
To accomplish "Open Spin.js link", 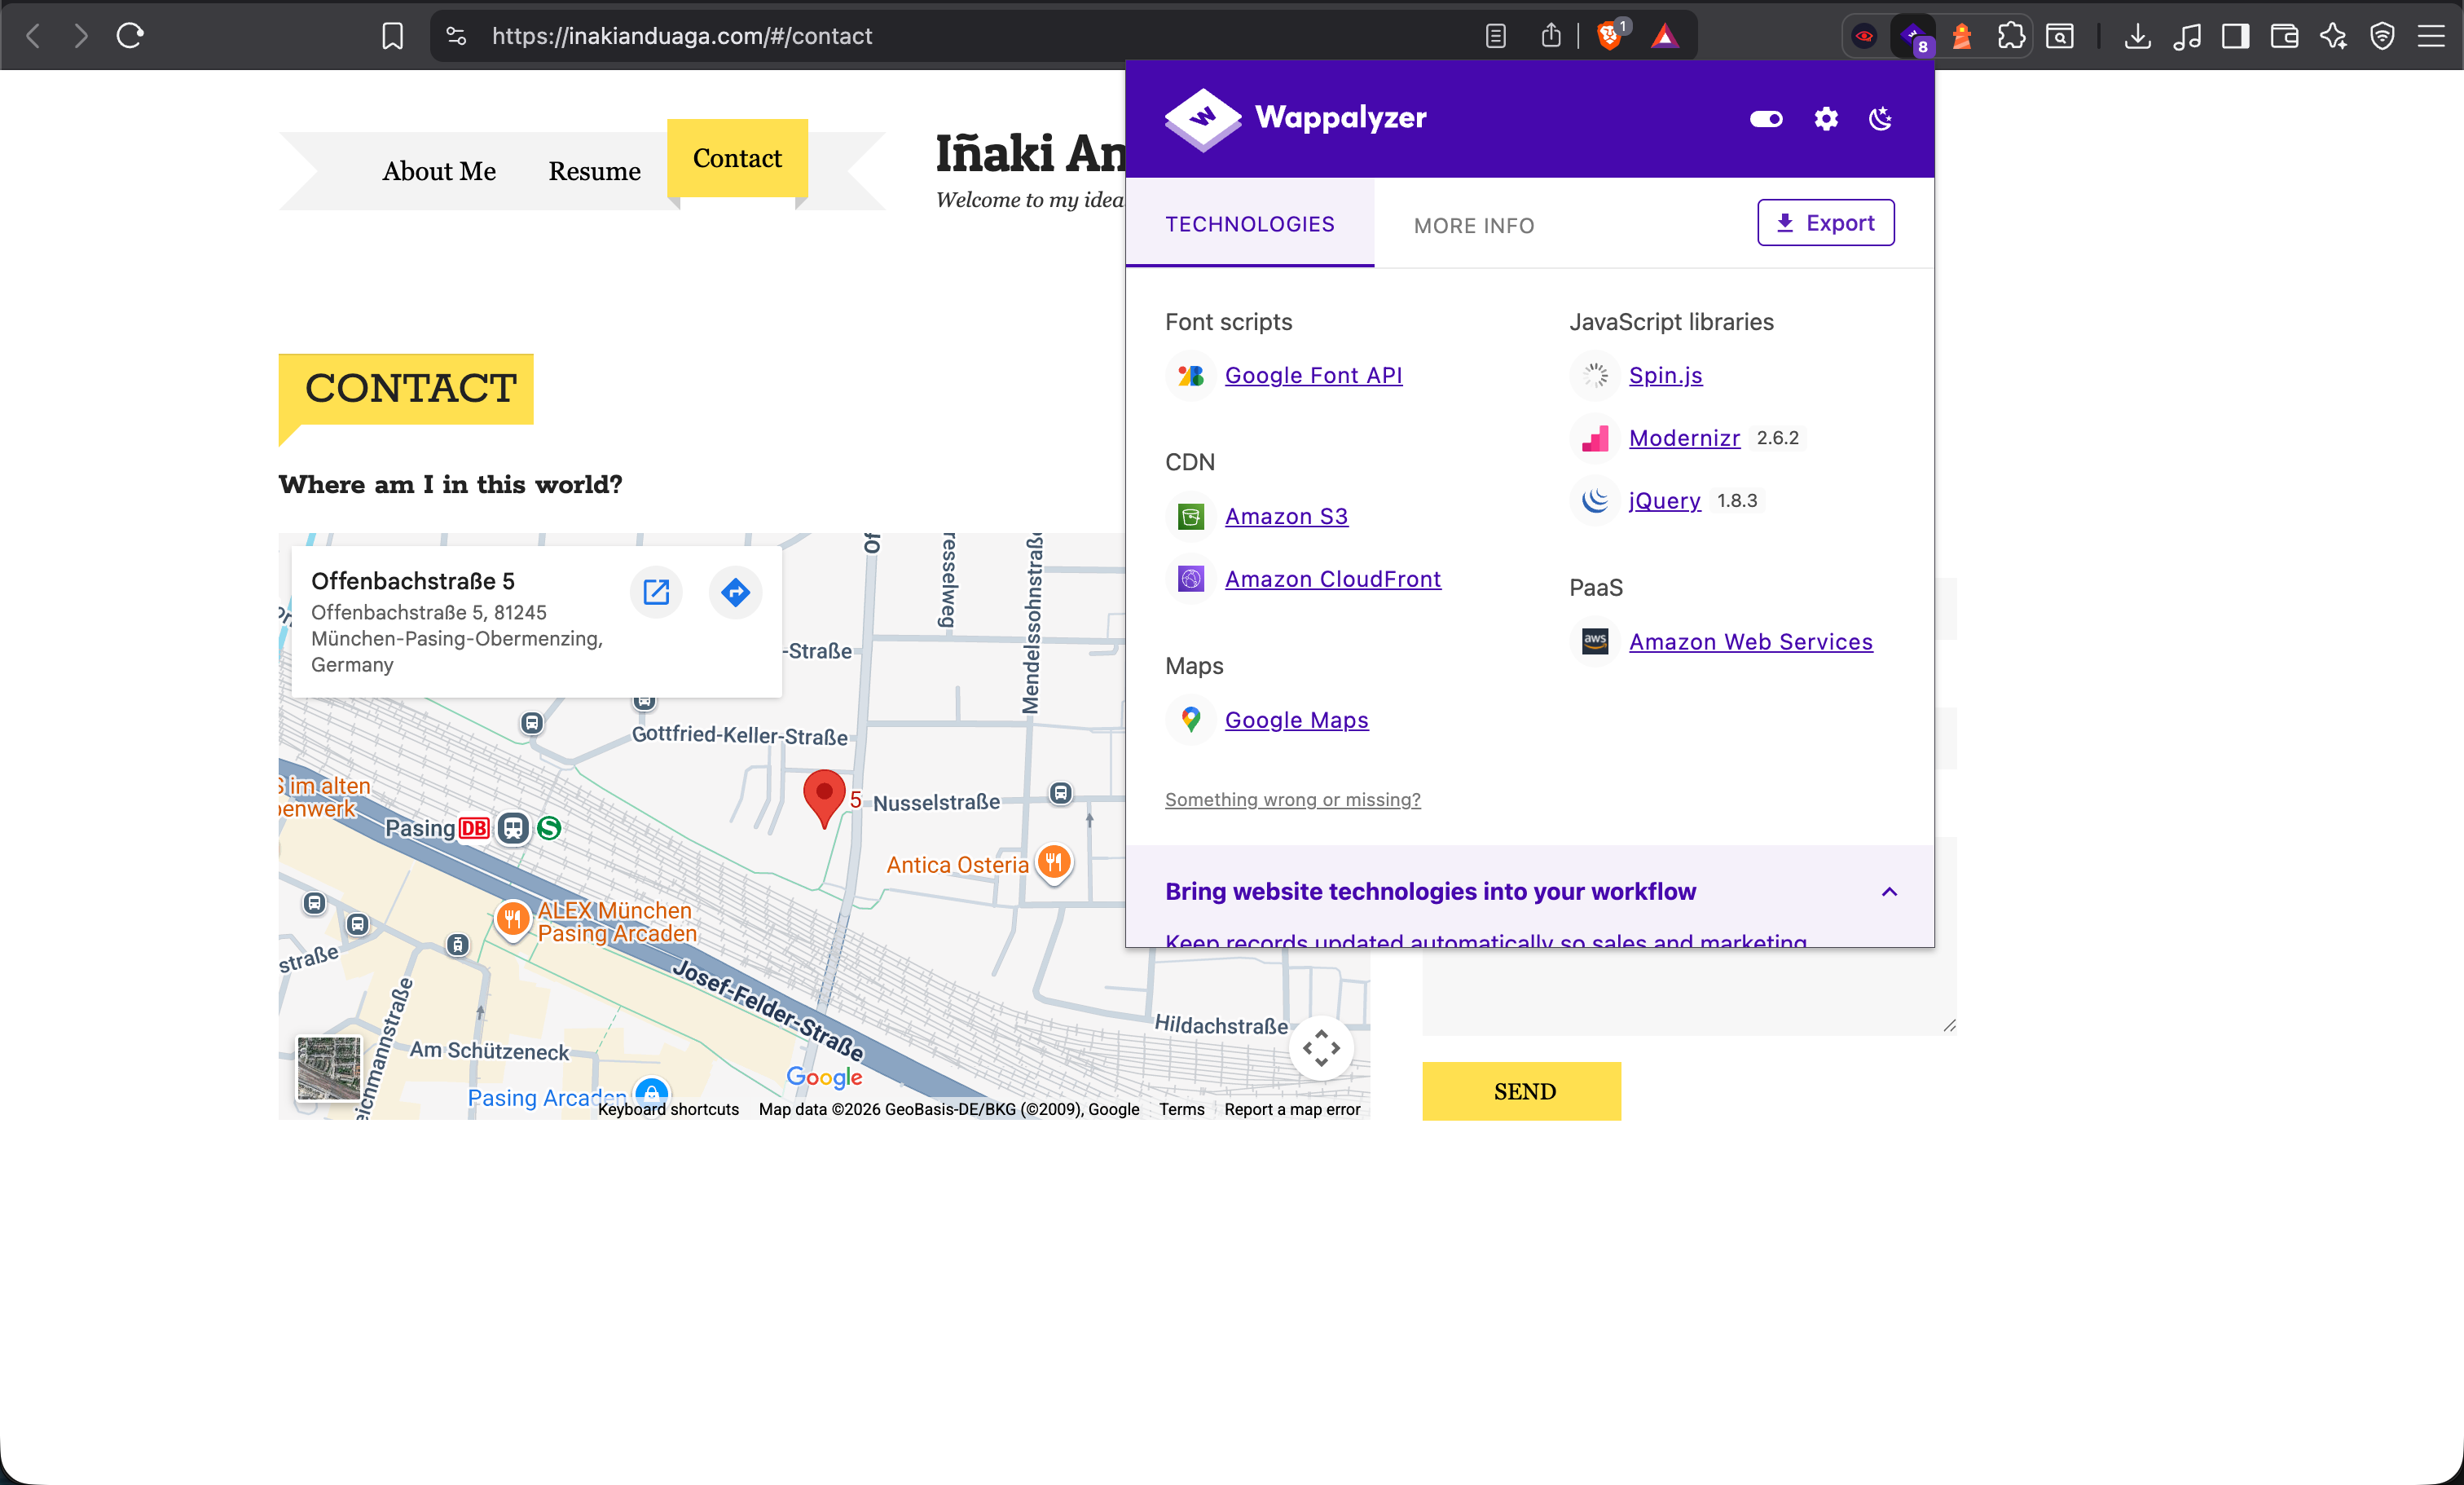I will point(1666,375).
